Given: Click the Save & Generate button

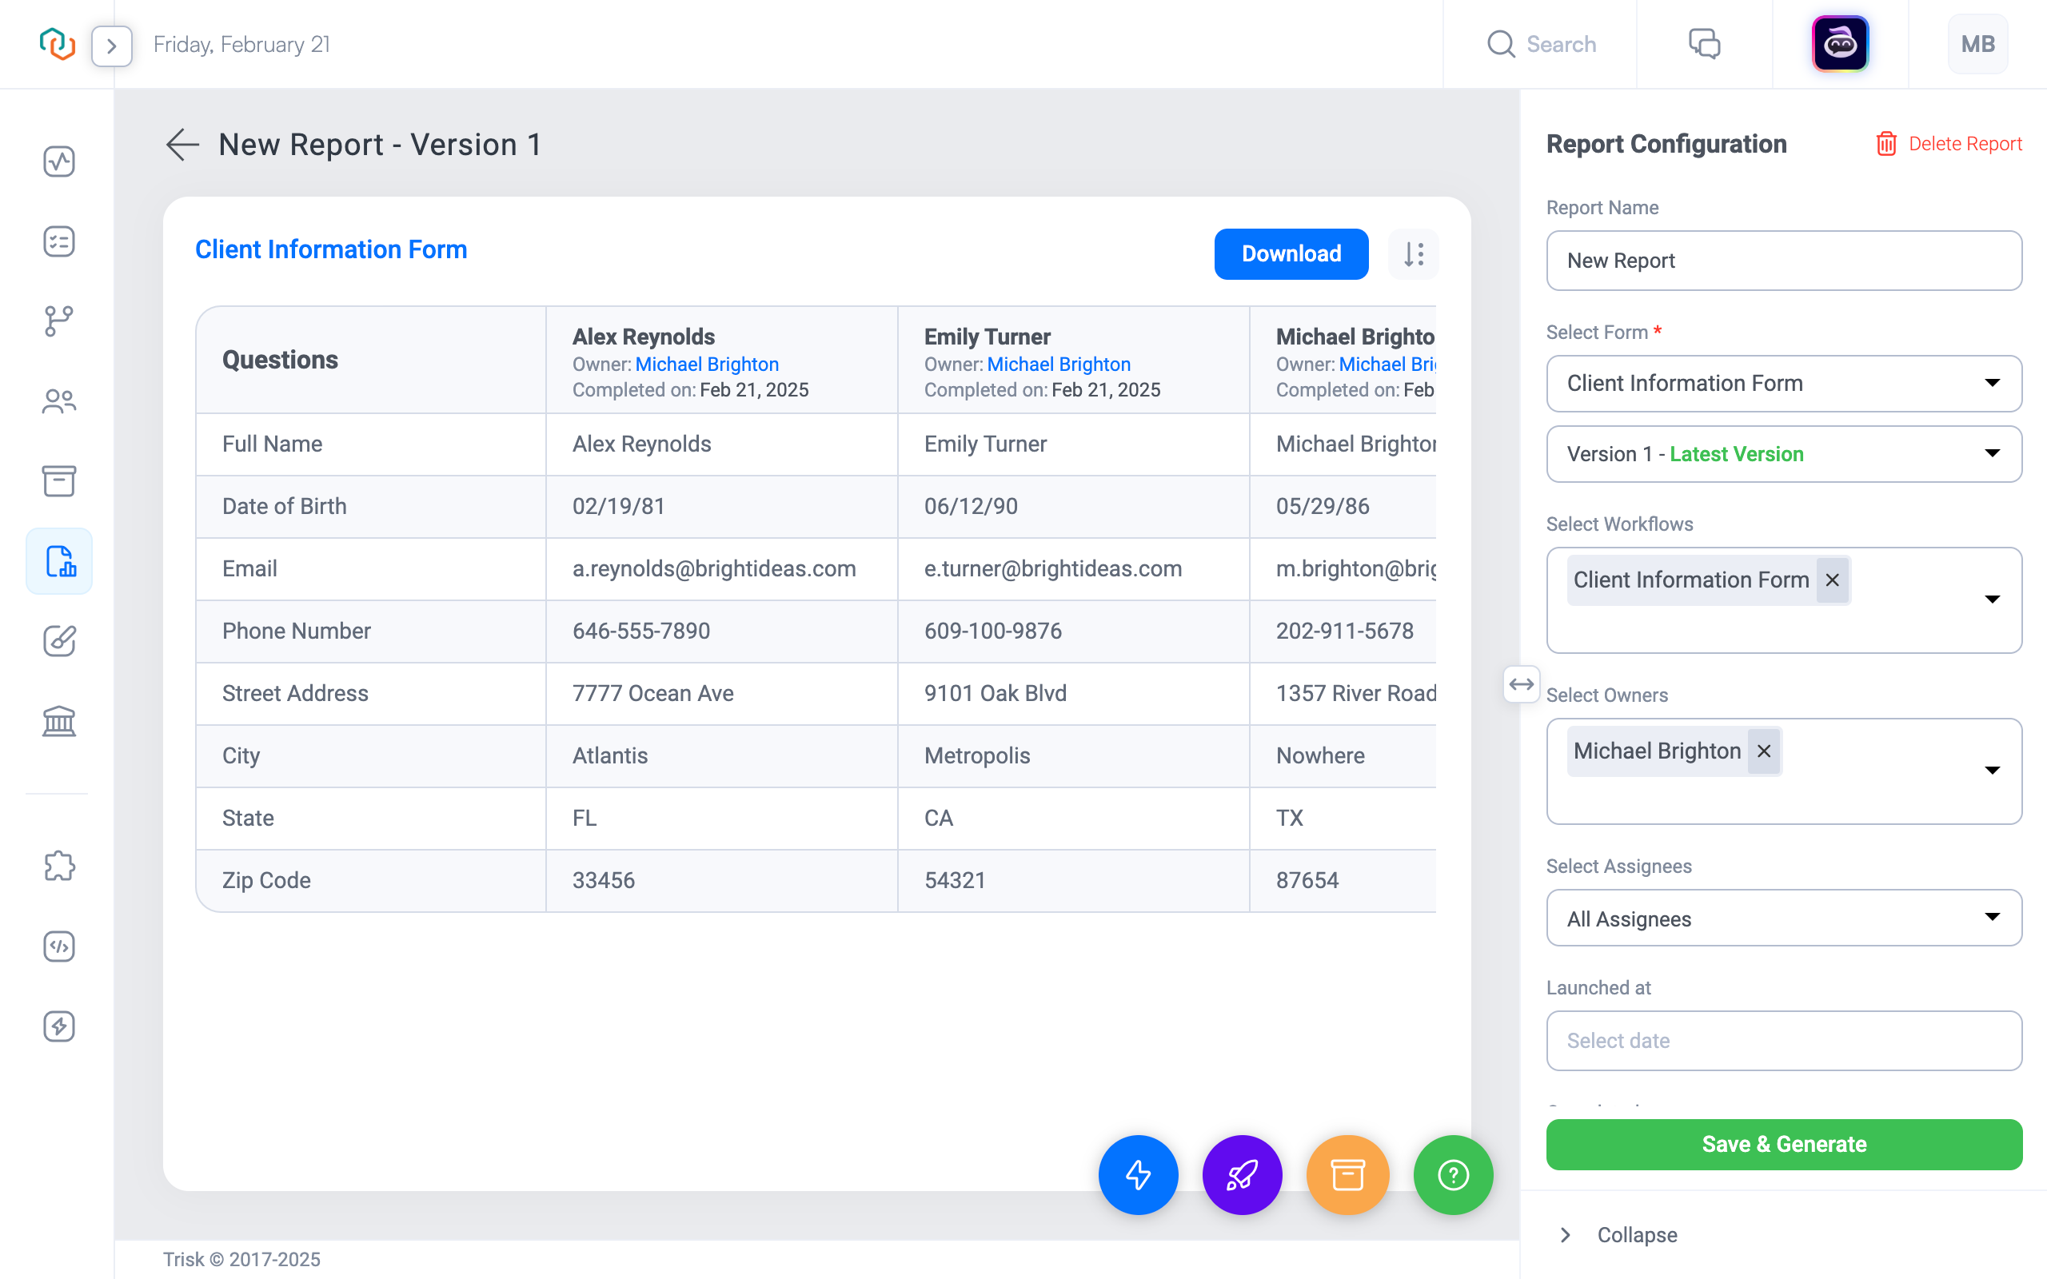Looking at the screenshot, I should coord(1784,1145).
